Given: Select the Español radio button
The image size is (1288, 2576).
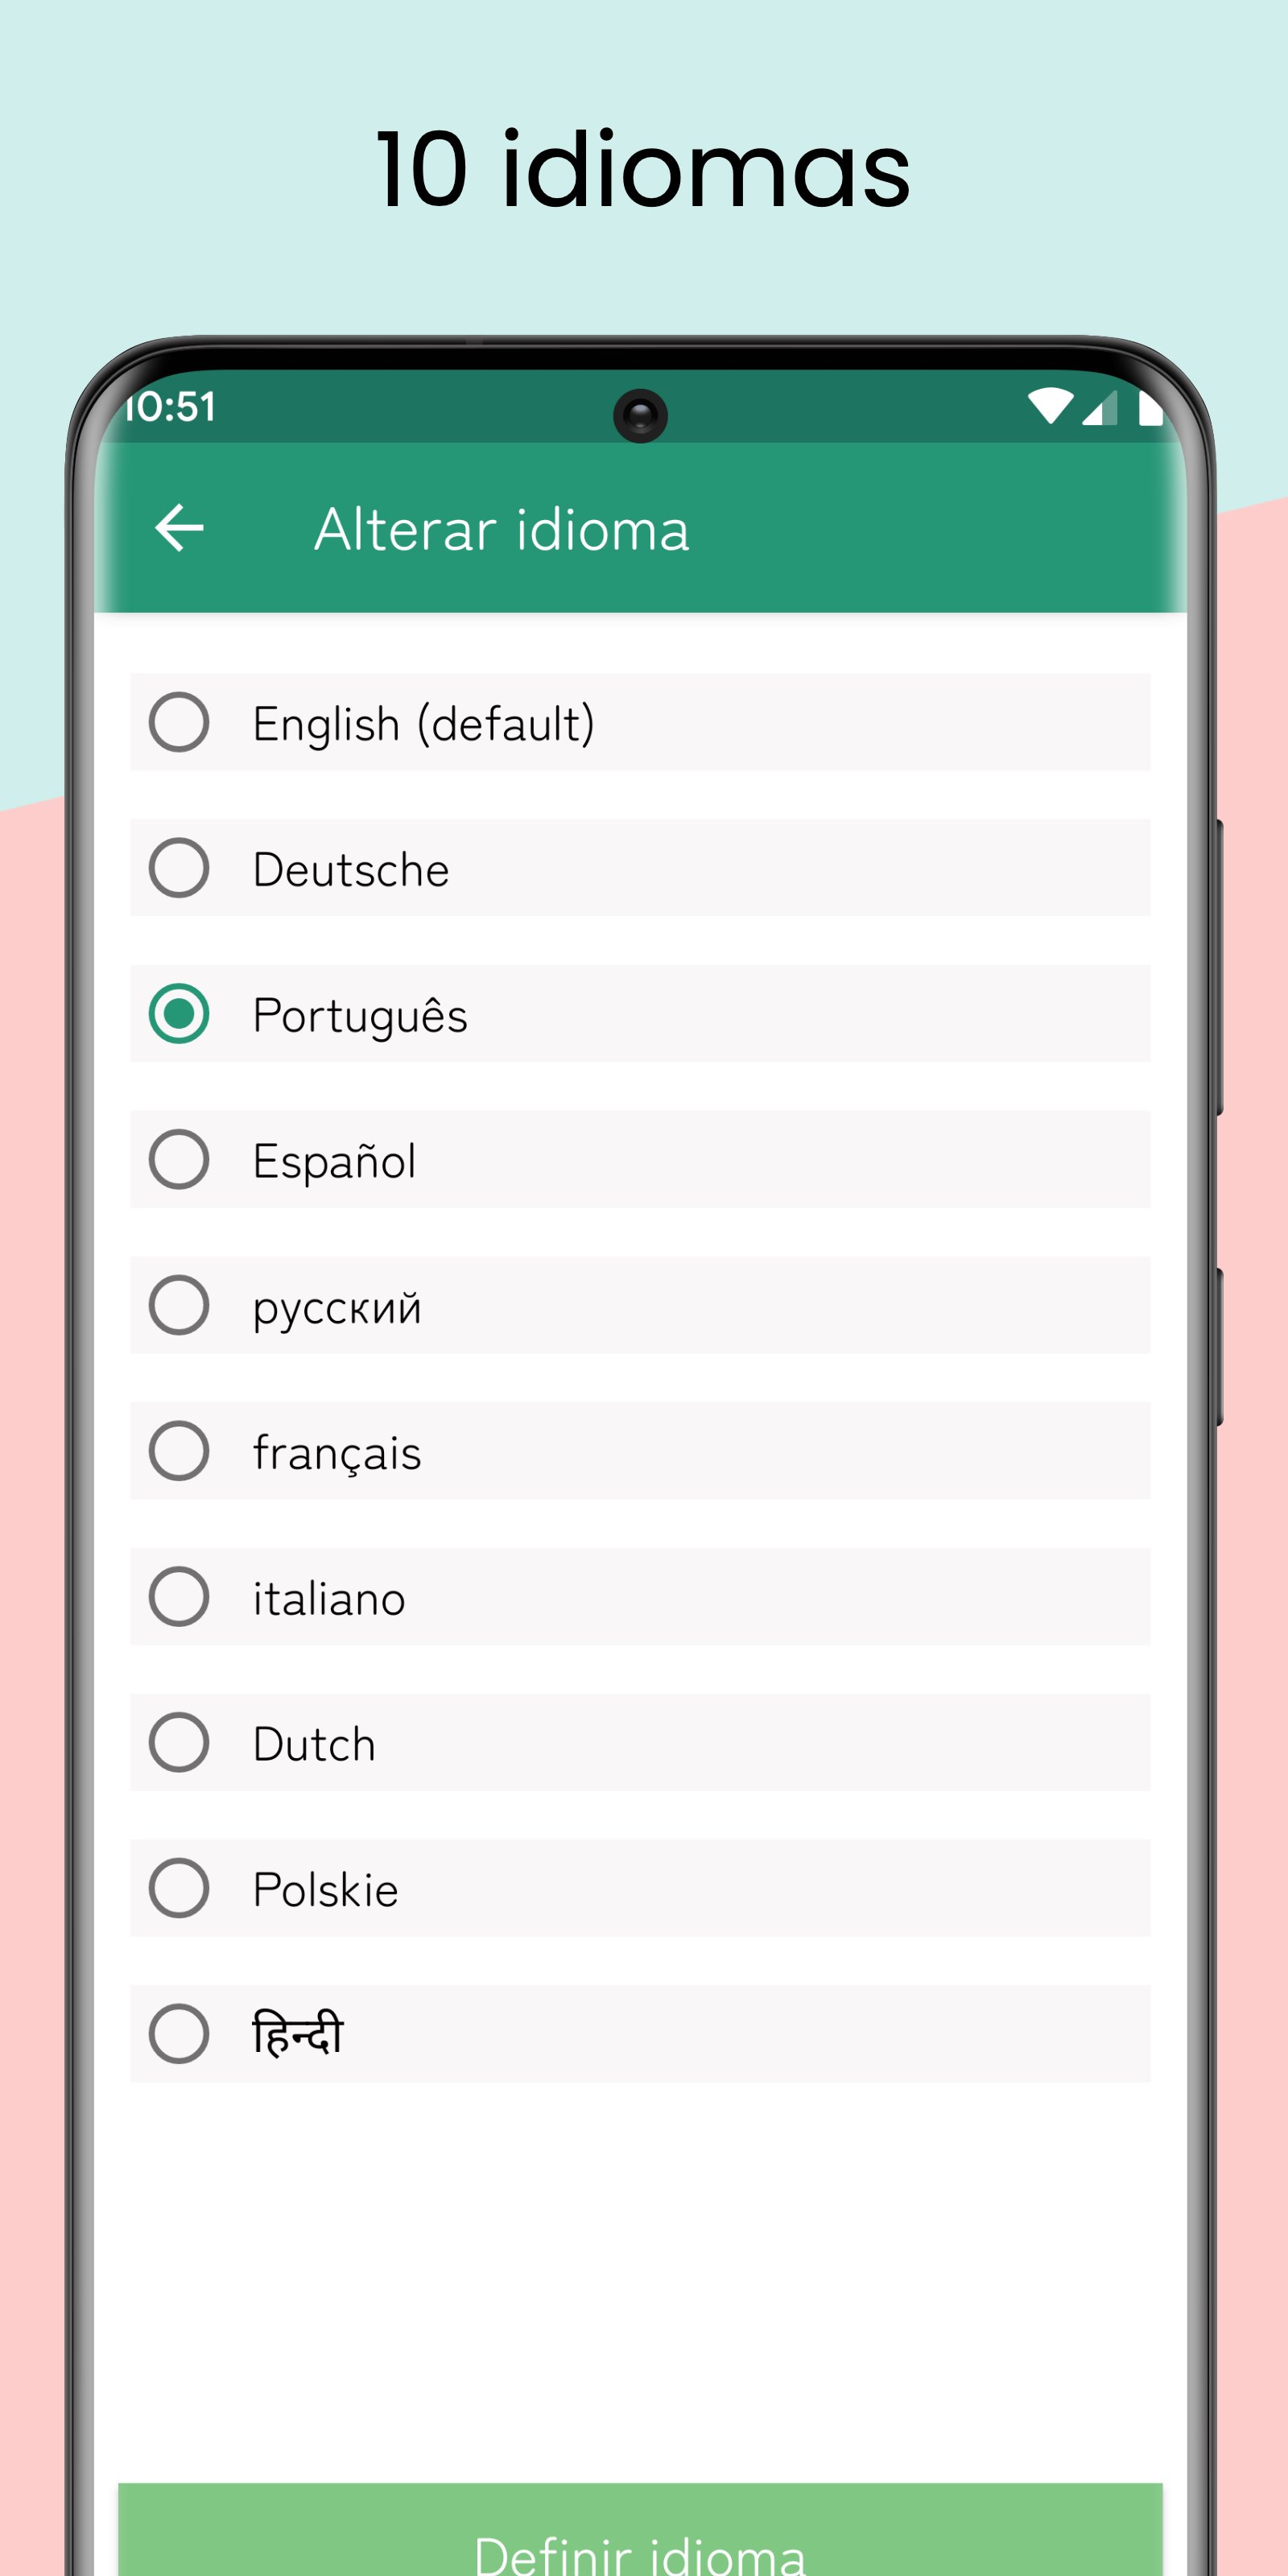Looking at the screenshot, I should pos(179,1160).
